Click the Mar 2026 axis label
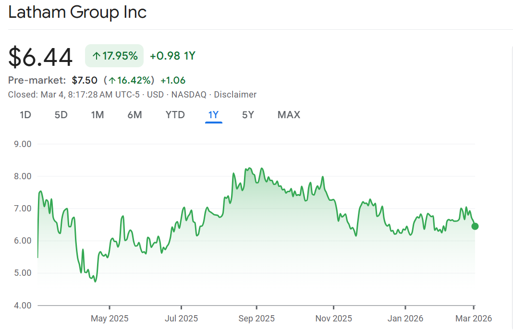 click(x=474, y=318)
